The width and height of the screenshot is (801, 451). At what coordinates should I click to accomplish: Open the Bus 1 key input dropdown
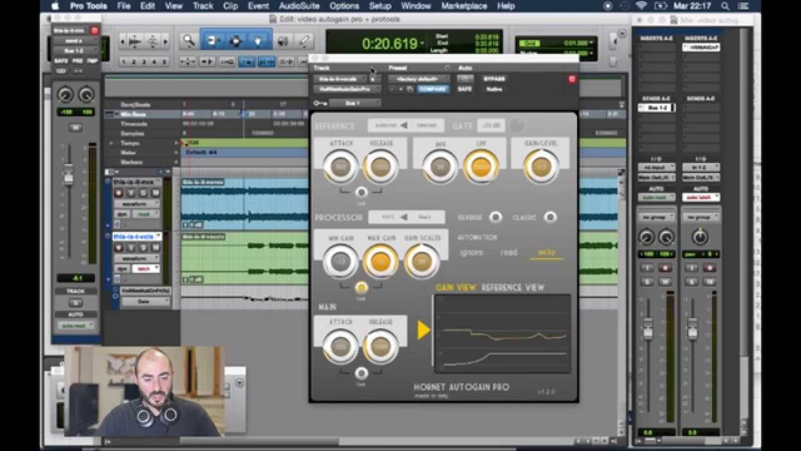tap(355, 103)
